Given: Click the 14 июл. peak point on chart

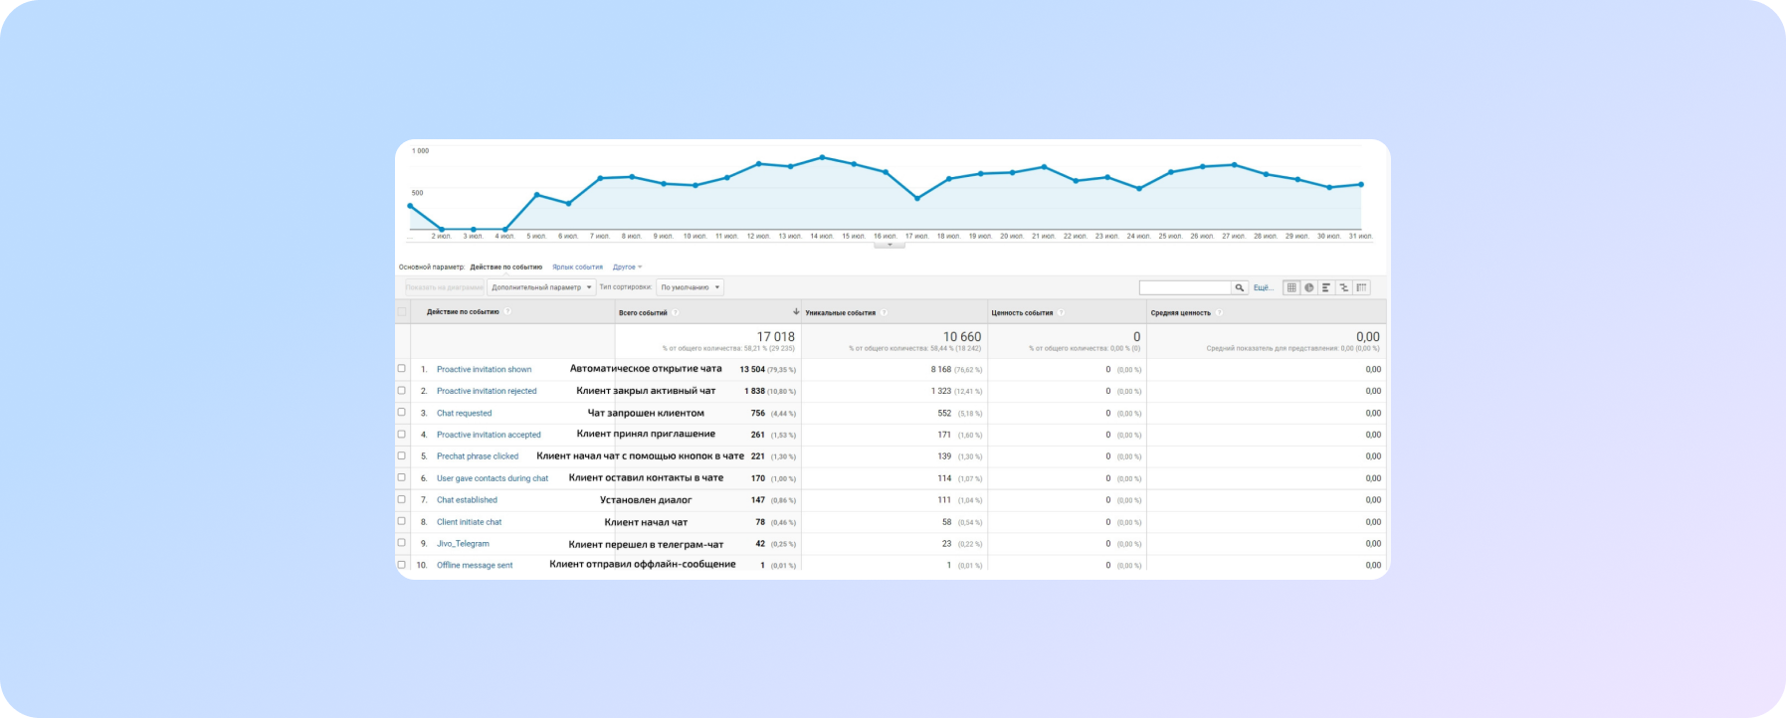Looking at the screenshot, I should click(822, 157).
